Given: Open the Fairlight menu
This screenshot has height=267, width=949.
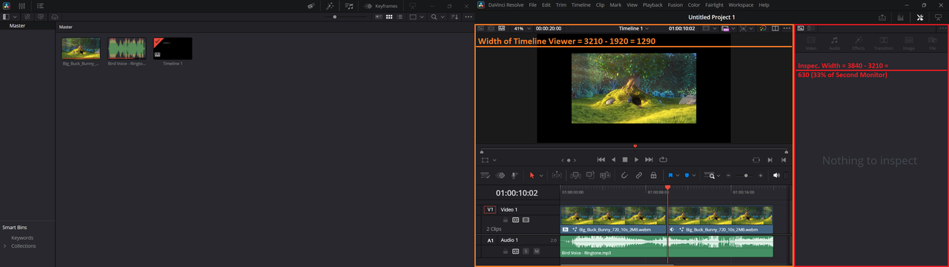Looking at the screenshot, I should coord(714,5).
